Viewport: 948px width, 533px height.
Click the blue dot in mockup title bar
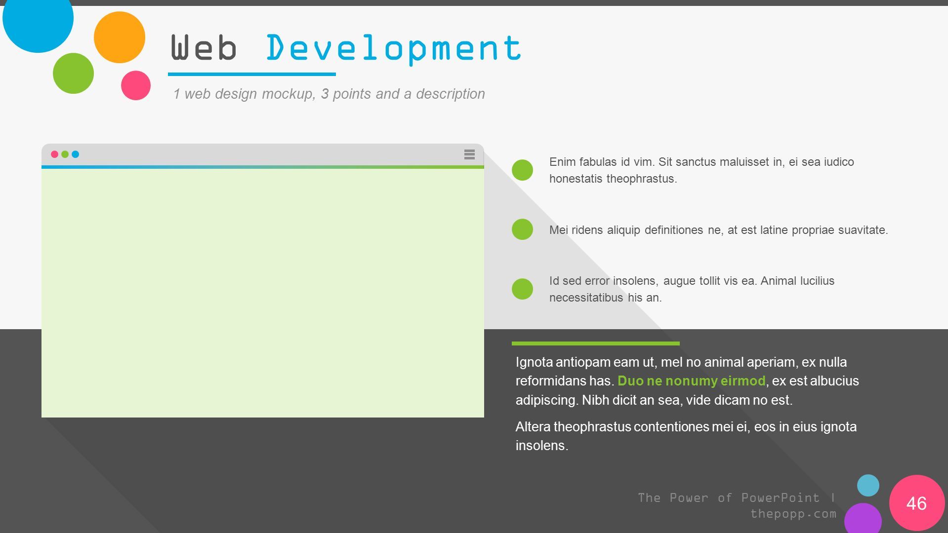[76, 154]
